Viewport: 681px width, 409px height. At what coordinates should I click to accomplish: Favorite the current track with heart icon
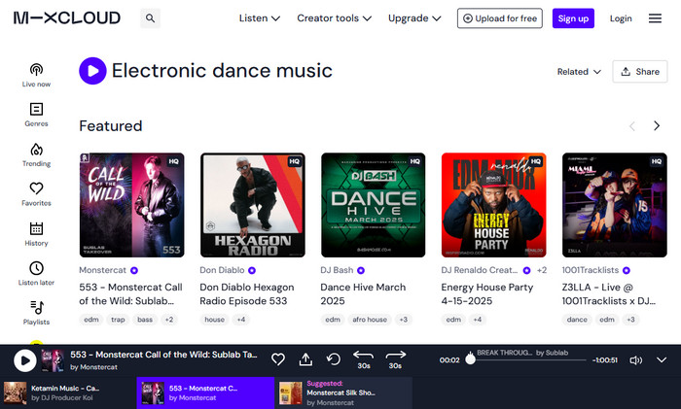[278, 359]
